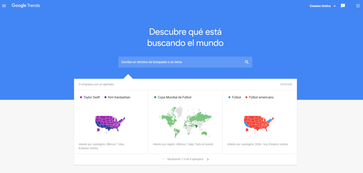363x173 pixels.
Task: Click the dark blue Kim Kardashian color dot
Action: tap(105, 97)
